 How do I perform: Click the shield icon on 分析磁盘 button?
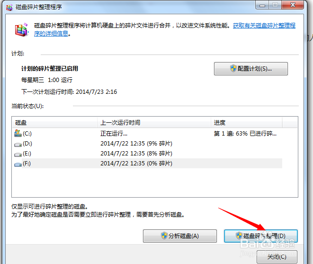pyautogui.click(x=164, y=236)
